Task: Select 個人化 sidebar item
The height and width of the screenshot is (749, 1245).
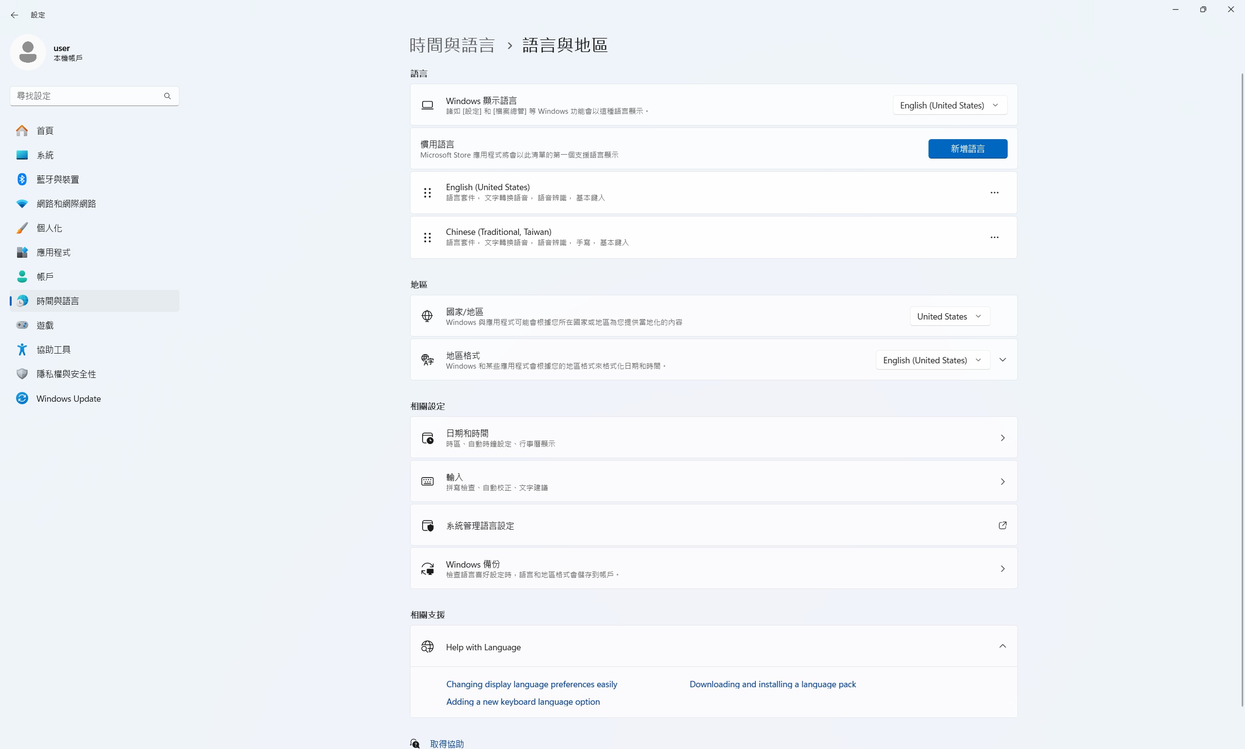Action: click(50, 228)
